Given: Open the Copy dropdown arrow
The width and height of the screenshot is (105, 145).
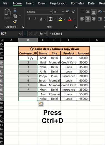Looking at the screenshot, I should [x=20, y=16].
